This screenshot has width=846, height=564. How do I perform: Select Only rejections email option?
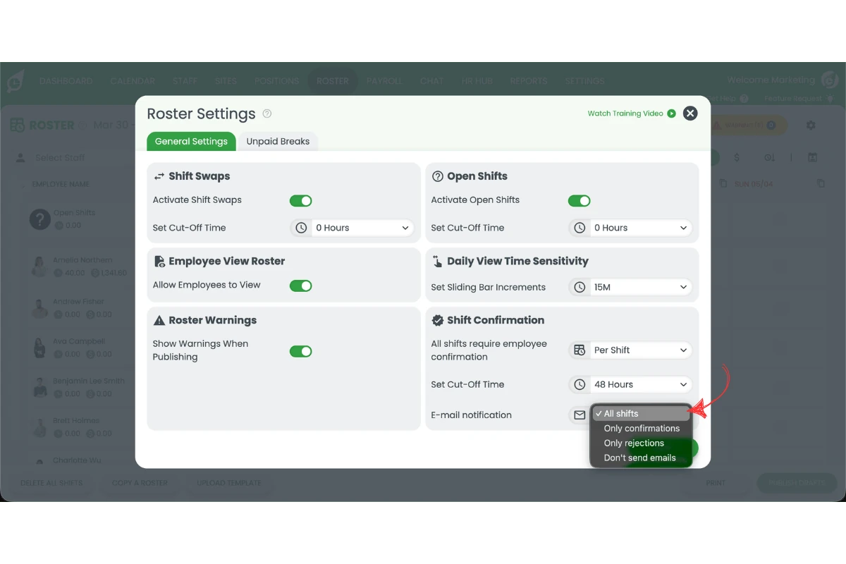640,443
